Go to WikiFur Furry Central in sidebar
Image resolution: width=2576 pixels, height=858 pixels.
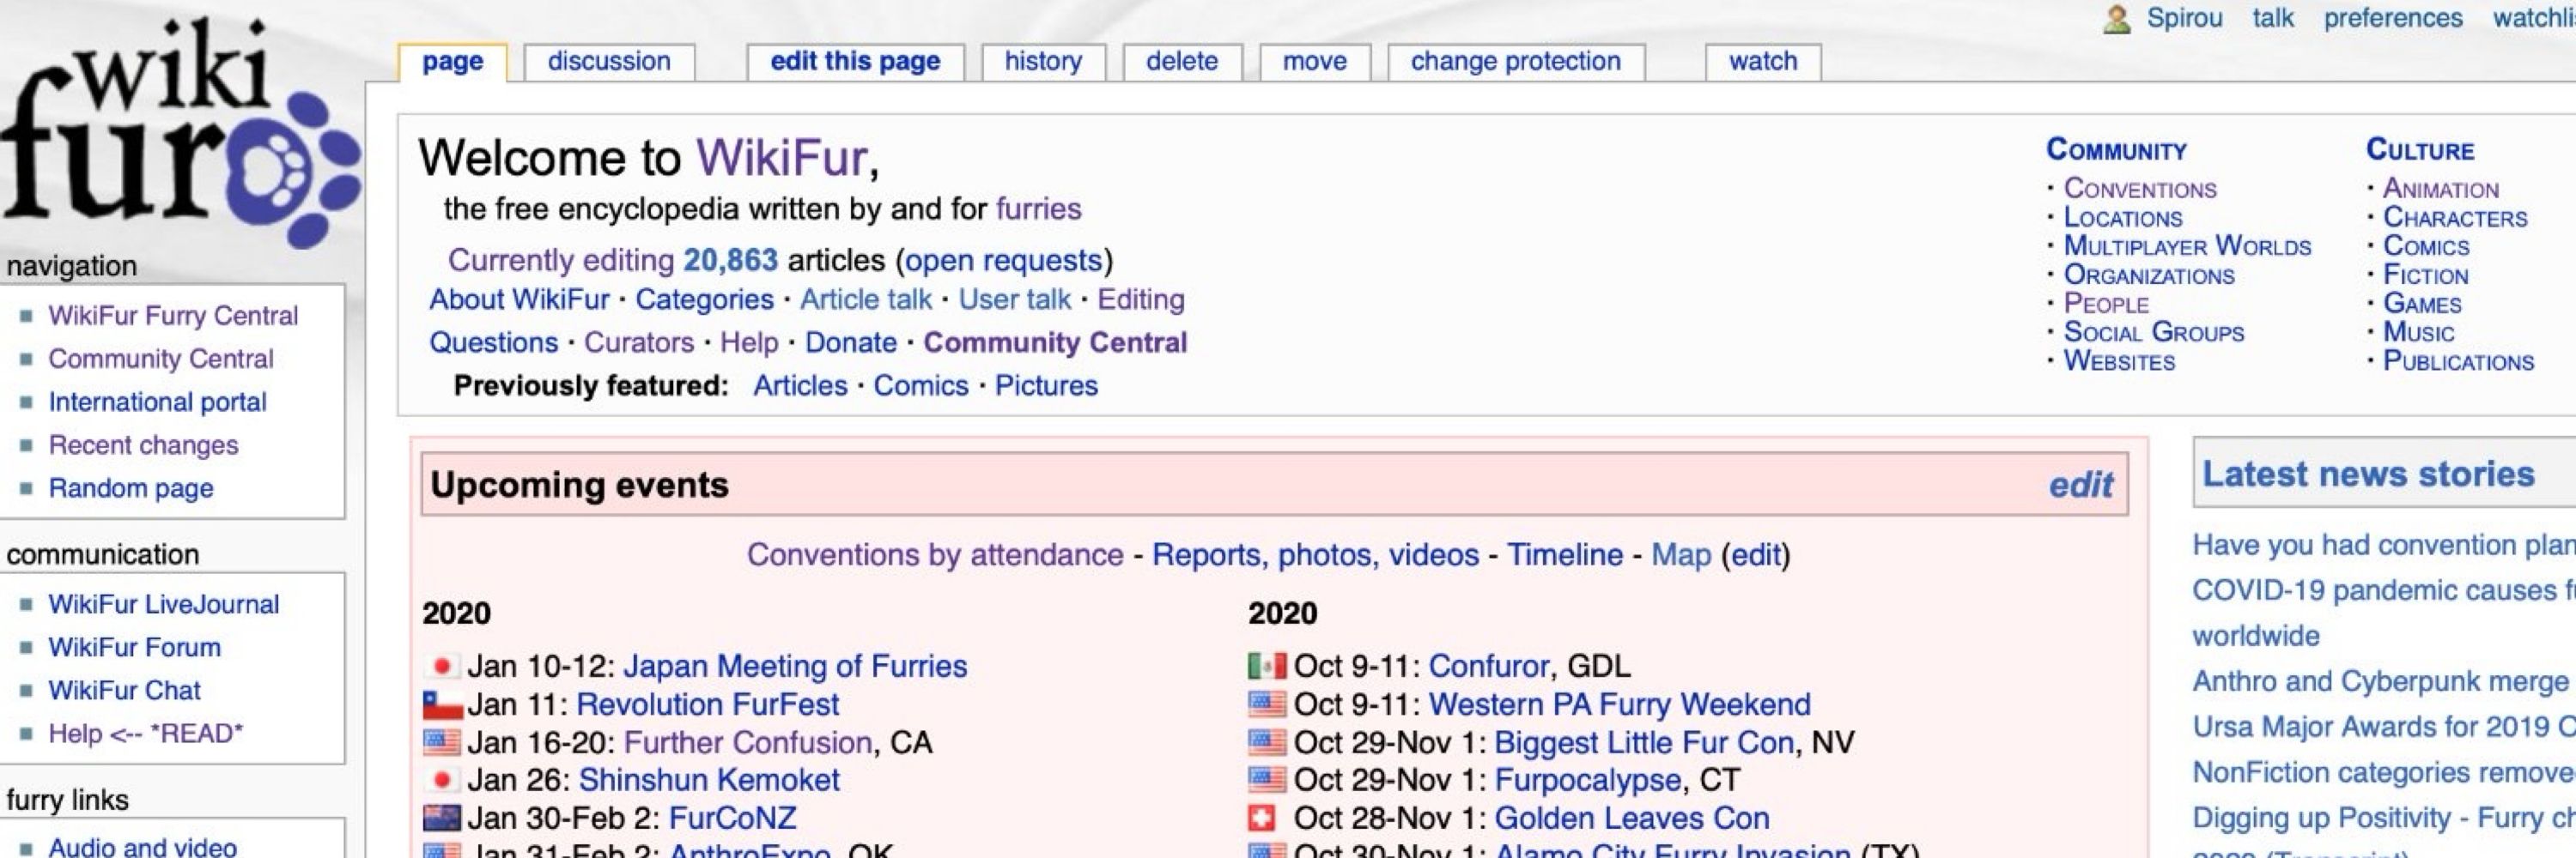pos(173,316)
